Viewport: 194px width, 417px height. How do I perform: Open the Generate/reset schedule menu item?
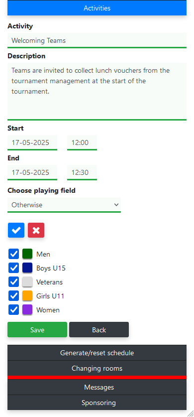click(x=97, y=353)
